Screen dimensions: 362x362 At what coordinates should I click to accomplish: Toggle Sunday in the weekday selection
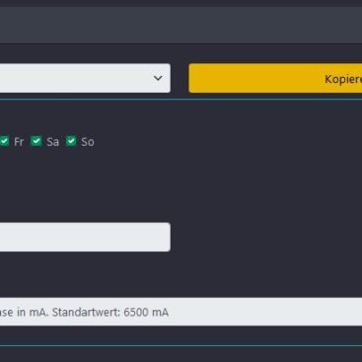71,141
